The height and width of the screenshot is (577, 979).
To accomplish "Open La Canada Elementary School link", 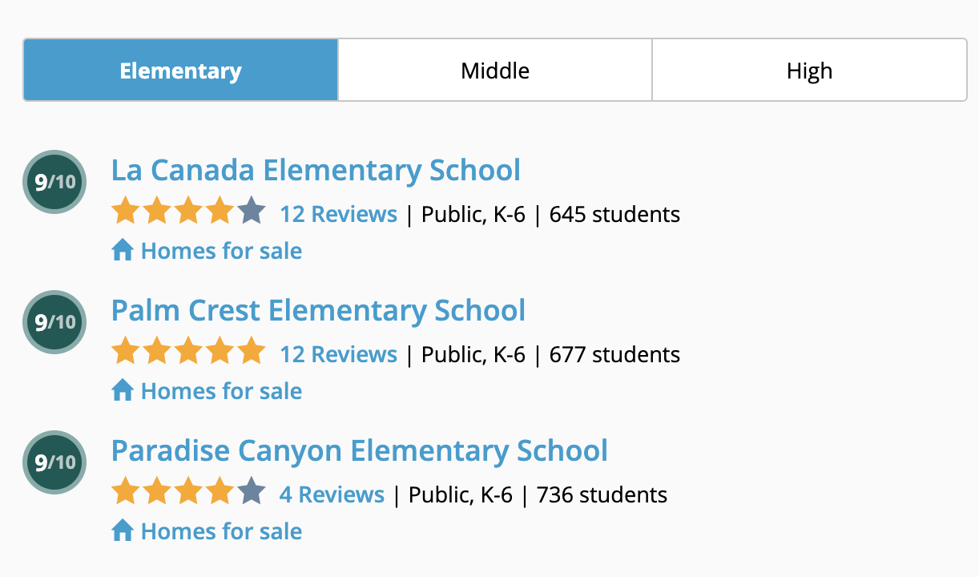I will [x=316, y=170].
